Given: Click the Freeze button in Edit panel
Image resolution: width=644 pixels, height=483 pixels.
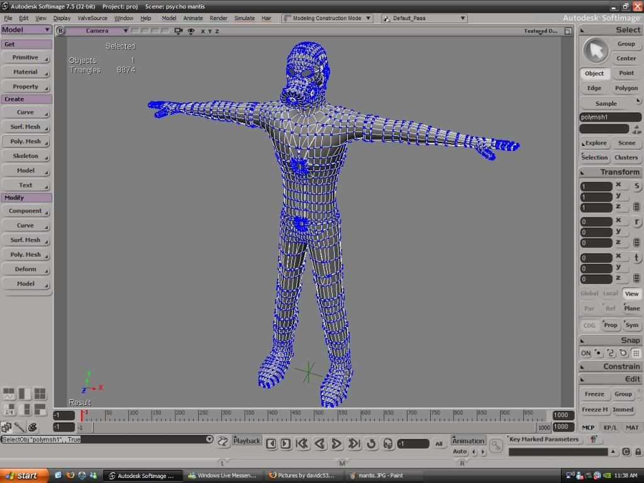Looking at the screenshot, I should [x=594, y=394].
